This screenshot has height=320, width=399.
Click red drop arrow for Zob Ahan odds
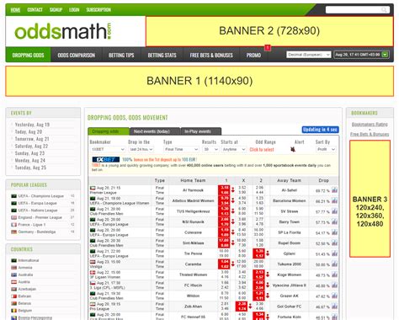(250, 307)
